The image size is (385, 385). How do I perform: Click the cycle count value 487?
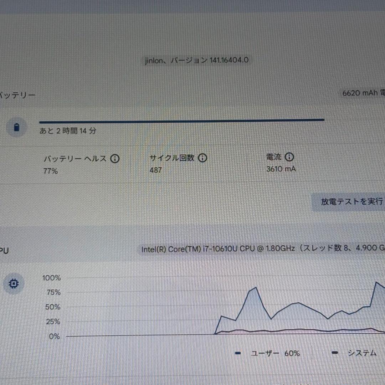[x=156, y=170]
